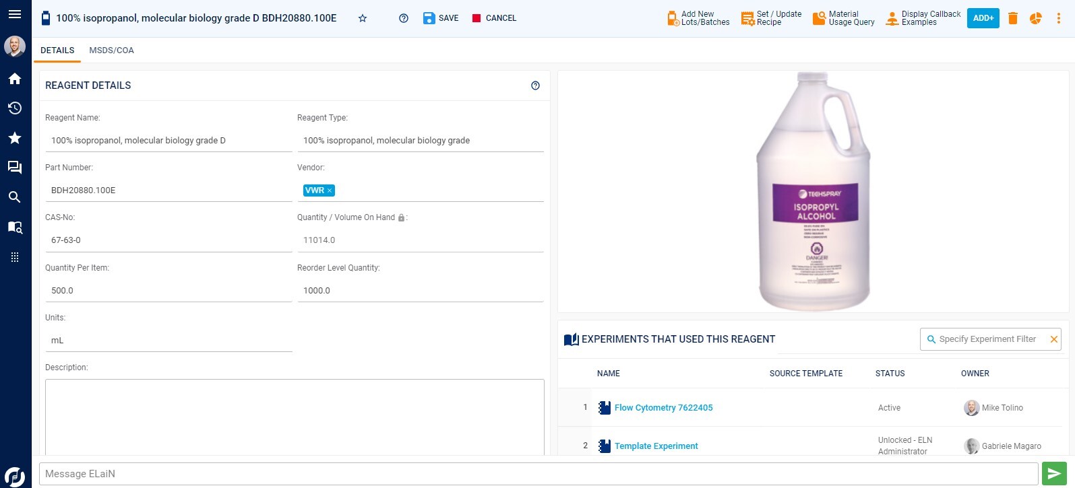Edit the CAS-No field
Viewport: 1075px width, 488px height.
click(x=168, y=240)
